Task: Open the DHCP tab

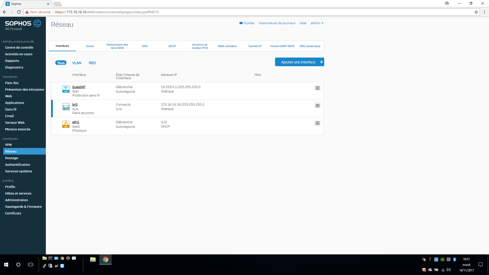Action: point(172,46)
